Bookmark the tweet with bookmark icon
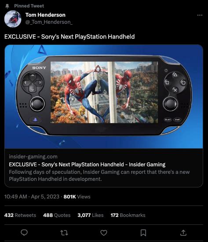Viewport: 208px width, 242px height. coord(143,233)
